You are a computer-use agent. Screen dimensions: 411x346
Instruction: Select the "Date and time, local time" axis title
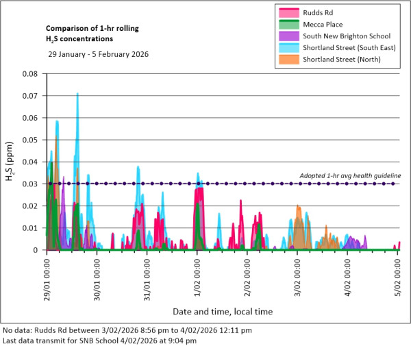222,312
